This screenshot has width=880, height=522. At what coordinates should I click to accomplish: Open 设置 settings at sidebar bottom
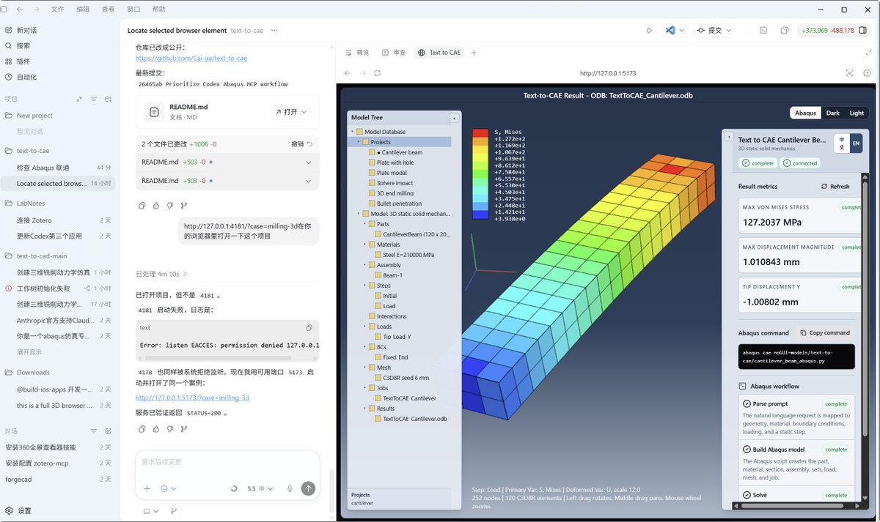click(19, 510)
